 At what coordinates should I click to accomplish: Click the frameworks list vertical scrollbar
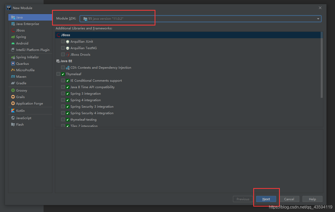tap(322, 65)
